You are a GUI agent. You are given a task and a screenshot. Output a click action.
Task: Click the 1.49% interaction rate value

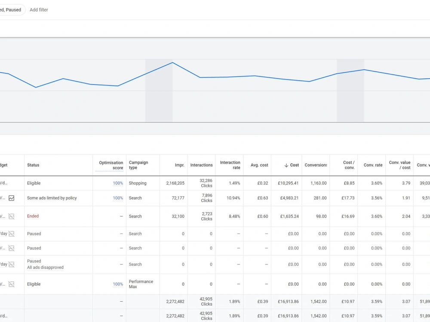tap(234, 183)
